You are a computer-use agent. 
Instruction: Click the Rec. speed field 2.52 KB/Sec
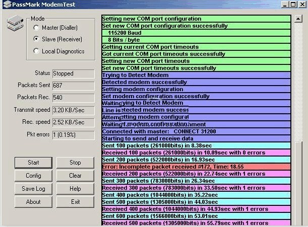pyautogui.click(x=74, y=122)
